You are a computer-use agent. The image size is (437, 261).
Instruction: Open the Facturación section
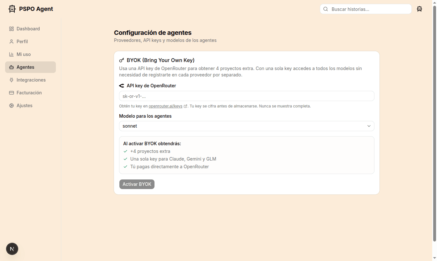[29, 92]
